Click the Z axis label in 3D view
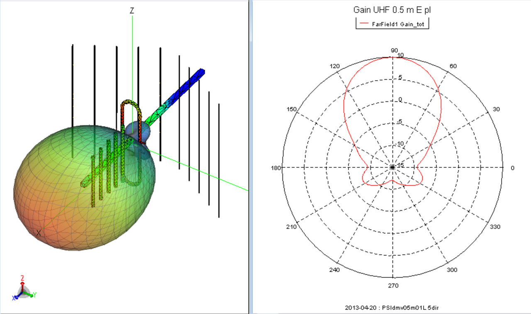 point(132,11)
